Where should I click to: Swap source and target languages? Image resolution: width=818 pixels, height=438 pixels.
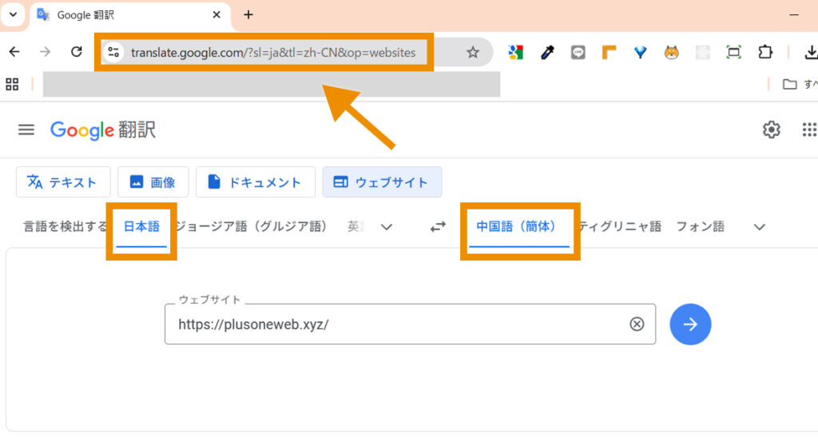tap(438, 227)
